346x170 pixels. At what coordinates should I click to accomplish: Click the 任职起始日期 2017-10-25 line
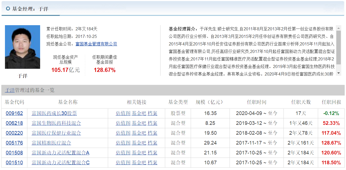(72, 36)
